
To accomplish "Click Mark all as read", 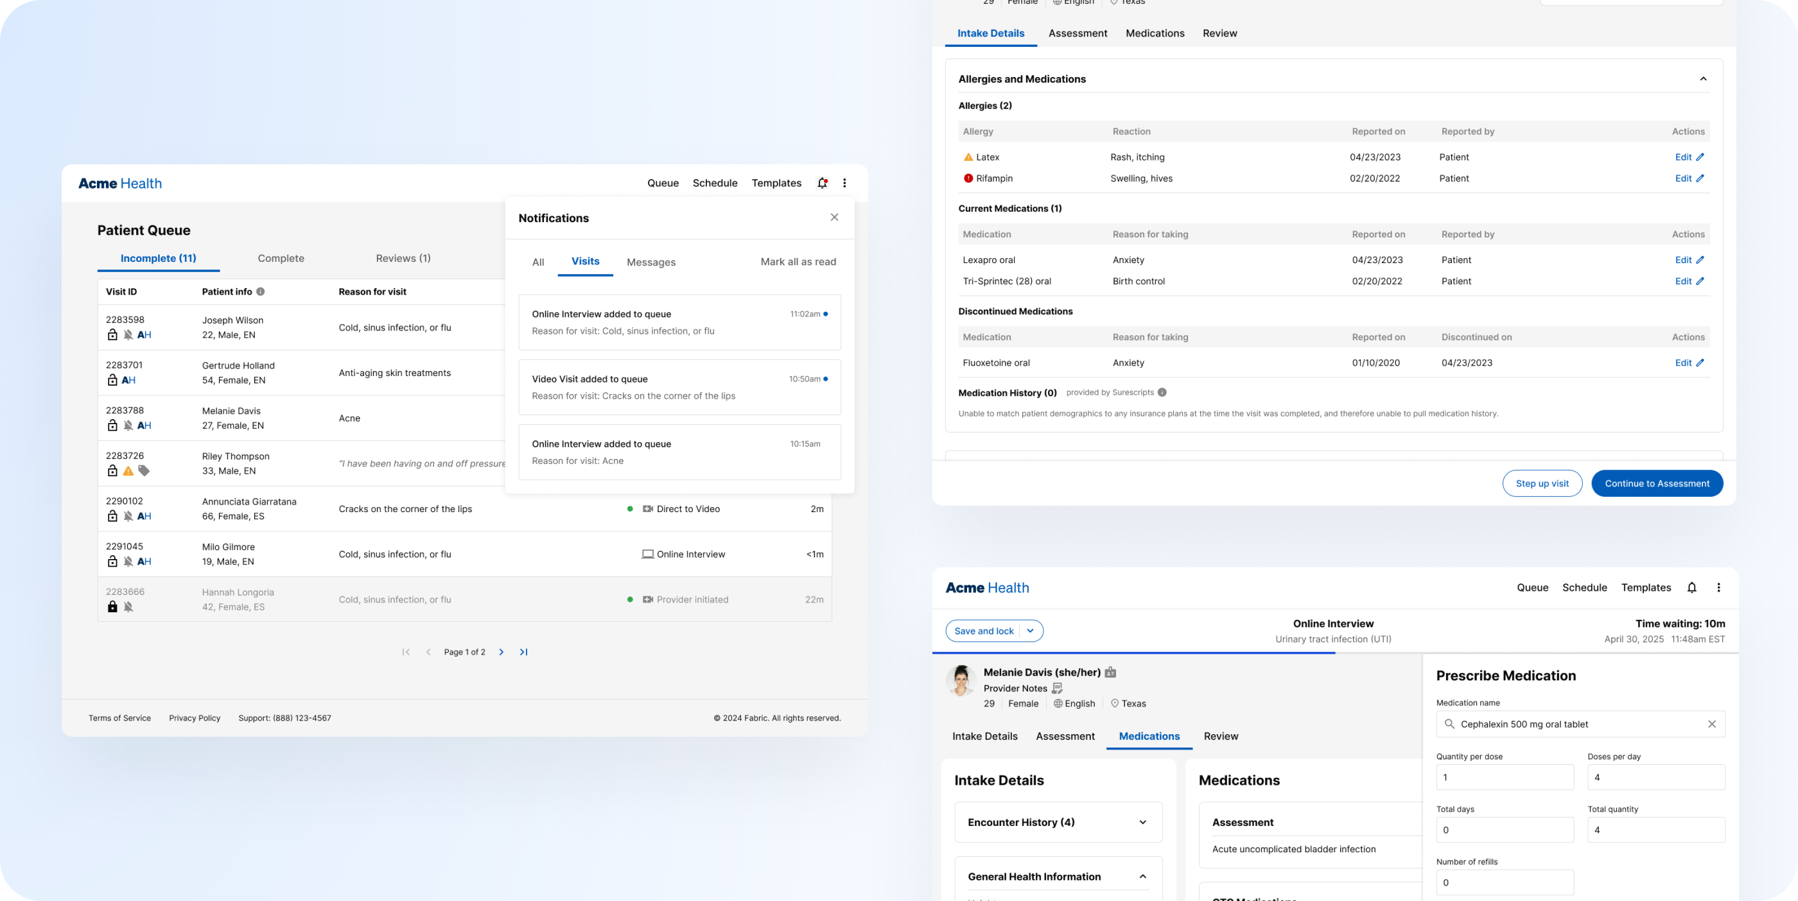I will coord(798,262).
